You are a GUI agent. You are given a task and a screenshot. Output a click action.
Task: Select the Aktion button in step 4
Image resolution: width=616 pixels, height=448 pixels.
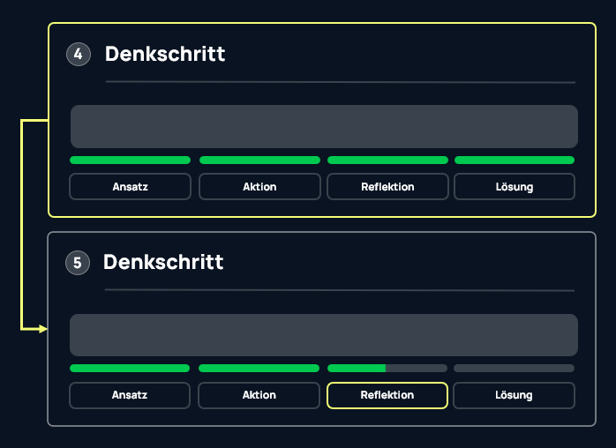click(x=259, y=187)
